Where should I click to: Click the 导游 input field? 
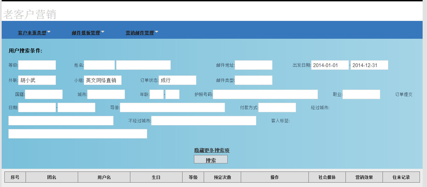[172, 107]
